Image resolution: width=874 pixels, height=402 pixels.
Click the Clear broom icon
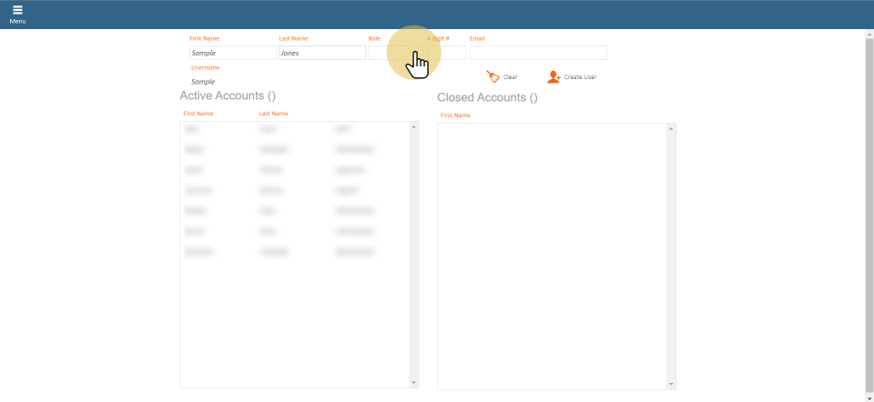point(493,77)
